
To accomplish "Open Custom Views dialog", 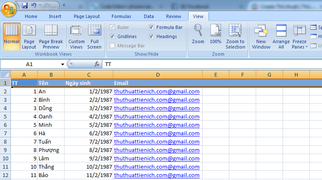I will point(76,36).
